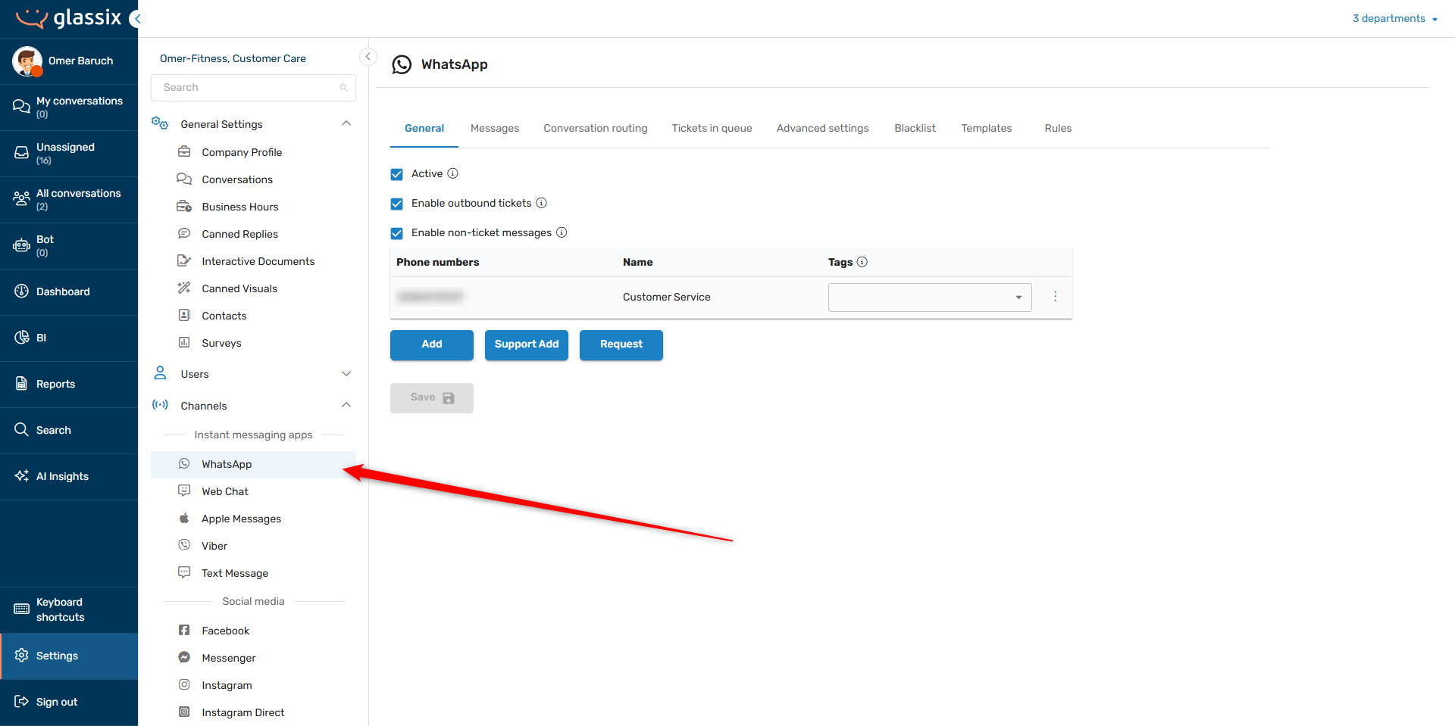Go to the Dashboard
The width and height of the screenshot is (1455, 726).
point(69,292)
